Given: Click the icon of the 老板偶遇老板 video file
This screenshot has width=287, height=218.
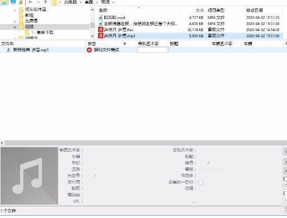Looking at the screenshot, I should pyautogui.click(x=100, y=23).
